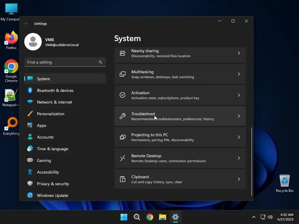Screen dimensions: 299x224
Task: Click the Windows Update sync icon
Action: [x=30, y=195]
